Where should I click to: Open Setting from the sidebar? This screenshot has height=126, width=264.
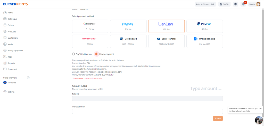[x=11, y=92]
